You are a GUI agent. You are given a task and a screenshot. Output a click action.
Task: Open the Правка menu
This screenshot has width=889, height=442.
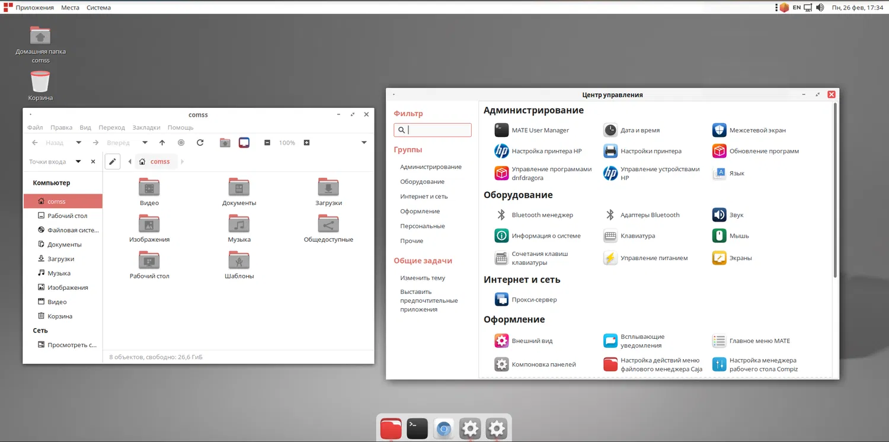61,127
